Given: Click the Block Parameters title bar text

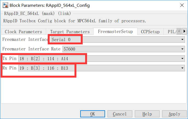Looking at the screenshot, I should (49, 5).
